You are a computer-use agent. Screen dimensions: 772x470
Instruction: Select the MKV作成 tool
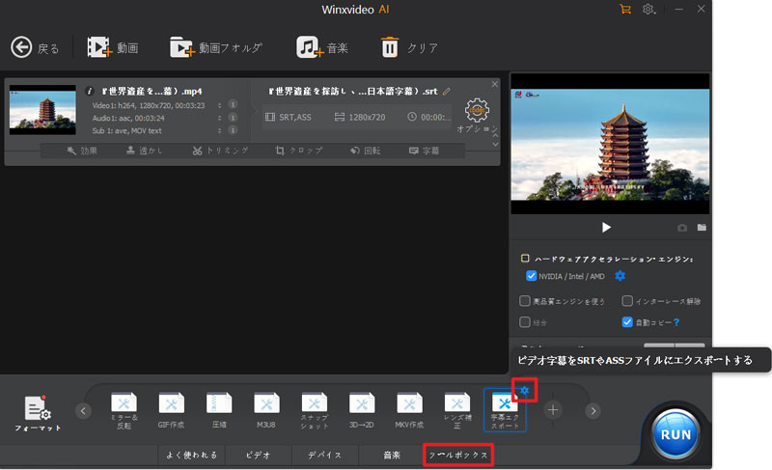[409, 410]
